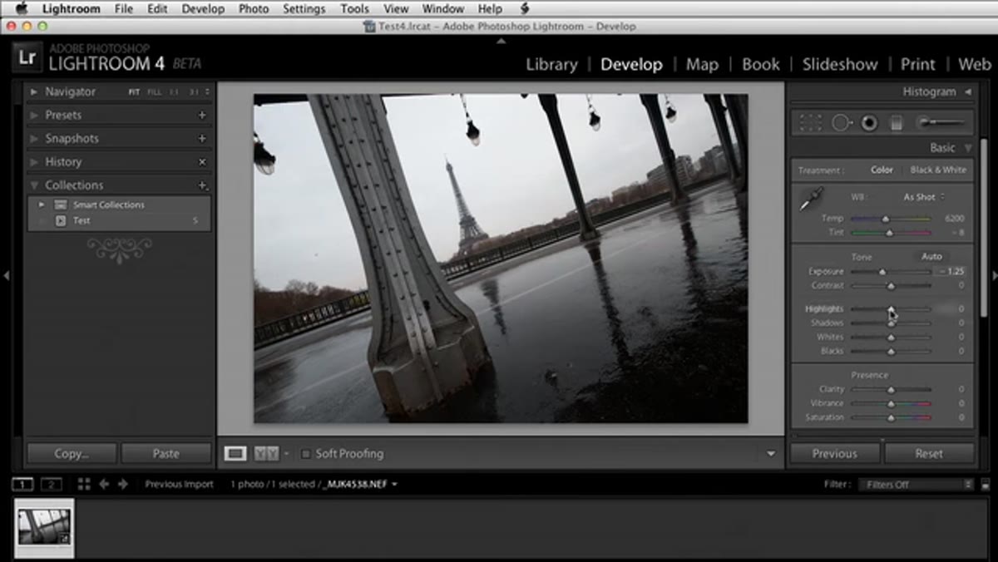Expand the Navigator panel
The height and width of the screenshot is (562, 998).
tap(34, 91)
